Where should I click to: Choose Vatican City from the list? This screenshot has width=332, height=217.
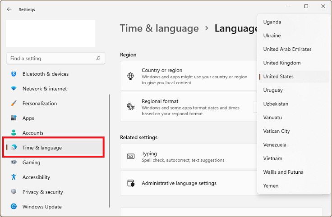(x=294, y=131)
